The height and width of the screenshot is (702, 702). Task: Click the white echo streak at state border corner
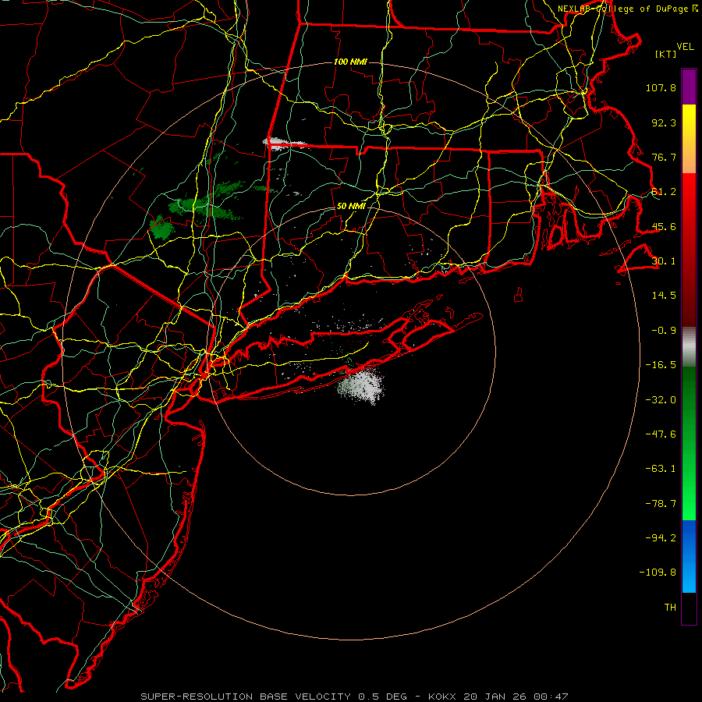[283, 144]
